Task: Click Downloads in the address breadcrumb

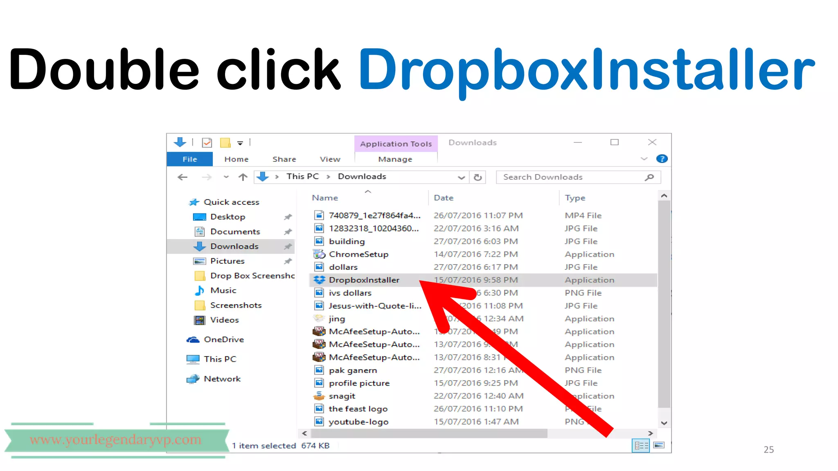Action: [x=362, y=177]
